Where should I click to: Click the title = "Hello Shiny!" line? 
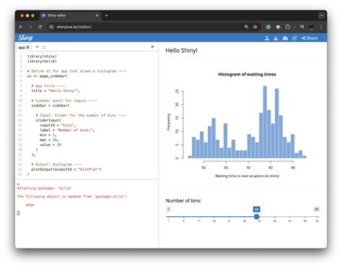coord(56,91)
